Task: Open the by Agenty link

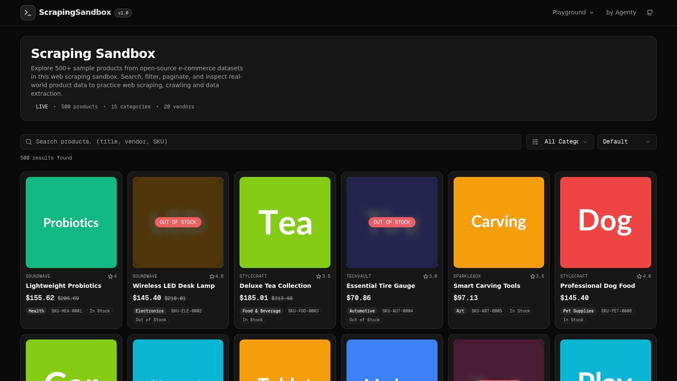Action: point(621,13)
